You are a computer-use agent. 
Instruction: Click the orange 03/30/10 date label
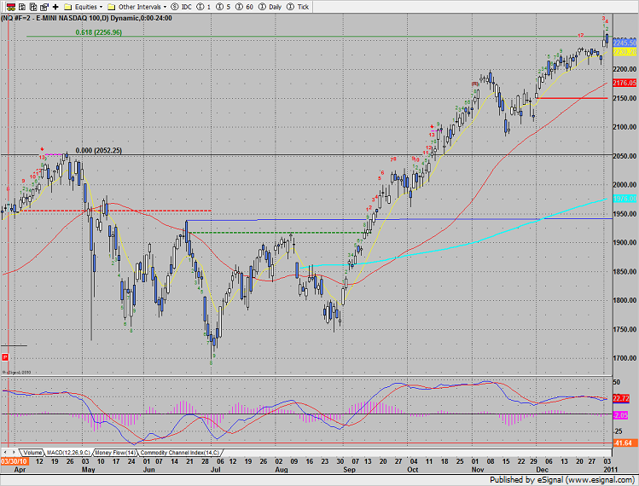15,461
